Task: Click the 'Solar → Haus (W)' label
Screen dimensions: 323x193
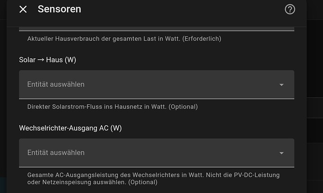Action: tap(48, 60)
